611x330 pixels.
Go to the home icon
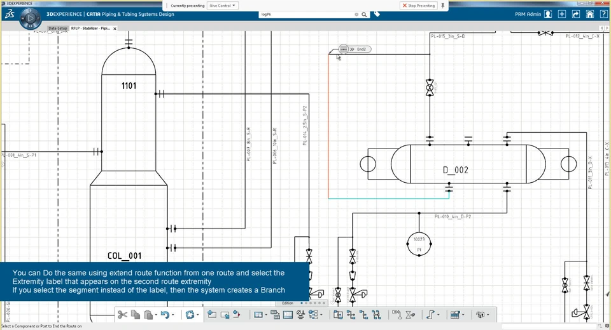tap(590, 14)
